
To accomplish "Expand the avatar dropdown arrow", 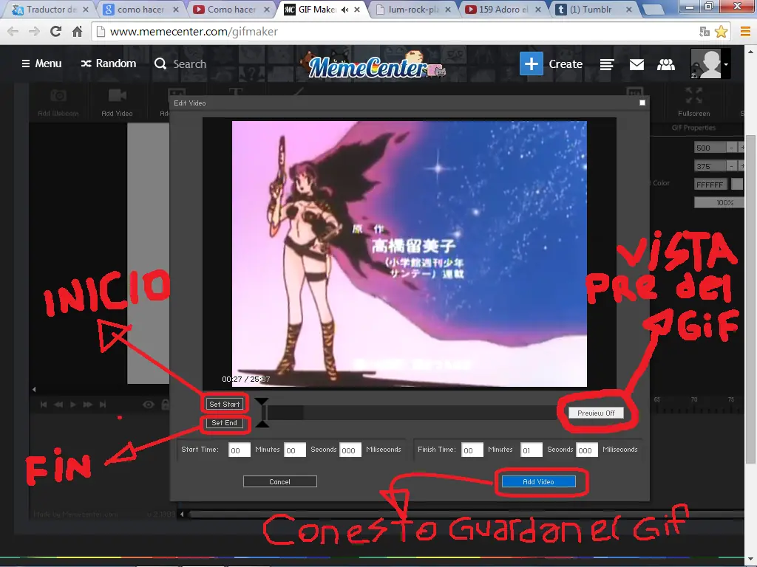I will (x=726, y=64).
